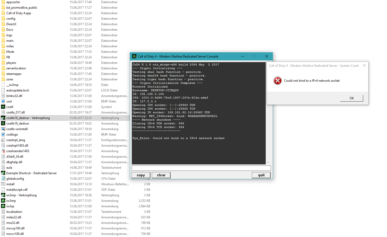Viewport: 387px width, 237px height.
Task: Close the Dedicated Server Console window
Action: [x=267, y=56]
